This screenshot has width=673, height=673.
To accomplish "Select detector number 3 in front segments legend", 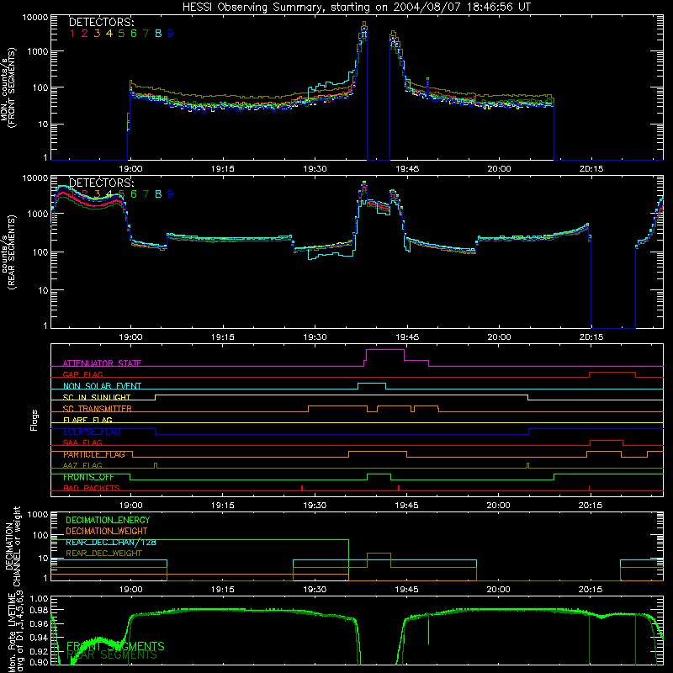I will click(x=97, y=34).
